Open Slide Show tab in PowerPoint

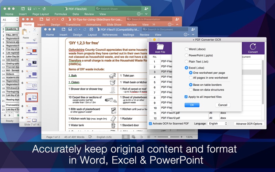[x=114, y=24]
